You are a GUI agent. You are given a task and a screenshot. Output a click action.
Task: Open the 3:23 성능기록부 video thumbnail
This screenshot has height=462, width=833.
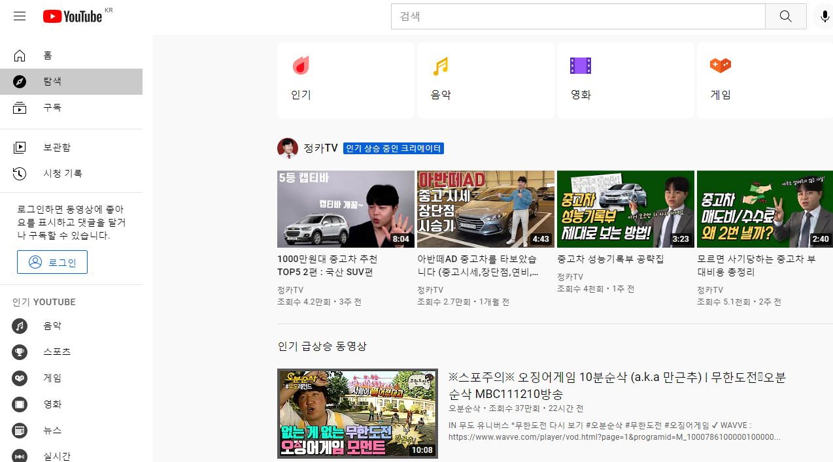coord(626,209)
